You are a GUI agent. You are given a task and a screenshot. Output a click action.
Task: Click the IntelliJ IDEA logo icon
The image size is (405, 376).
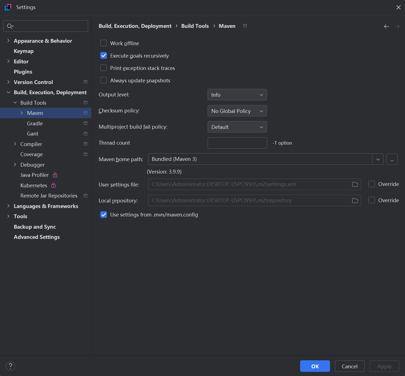(8, 7)
